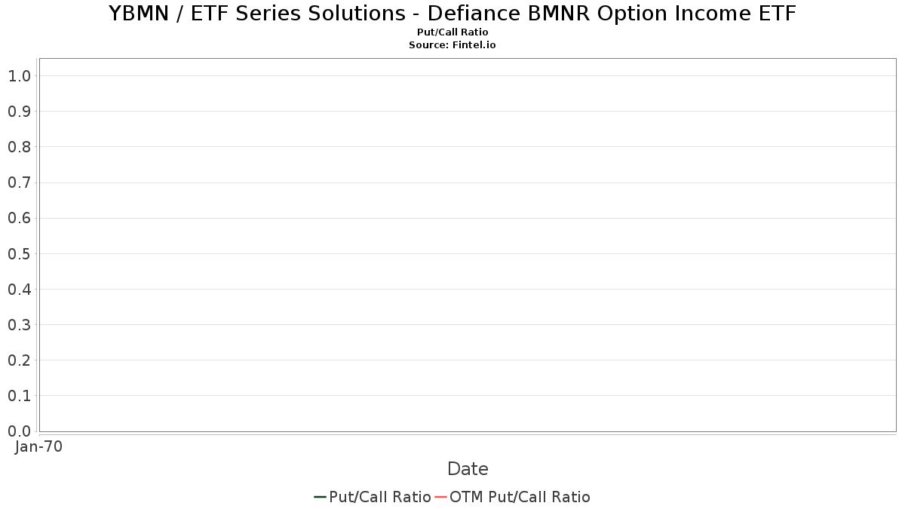The image size is (905, 509).
Task: Click the Date x-axis title
Action: 468,469
